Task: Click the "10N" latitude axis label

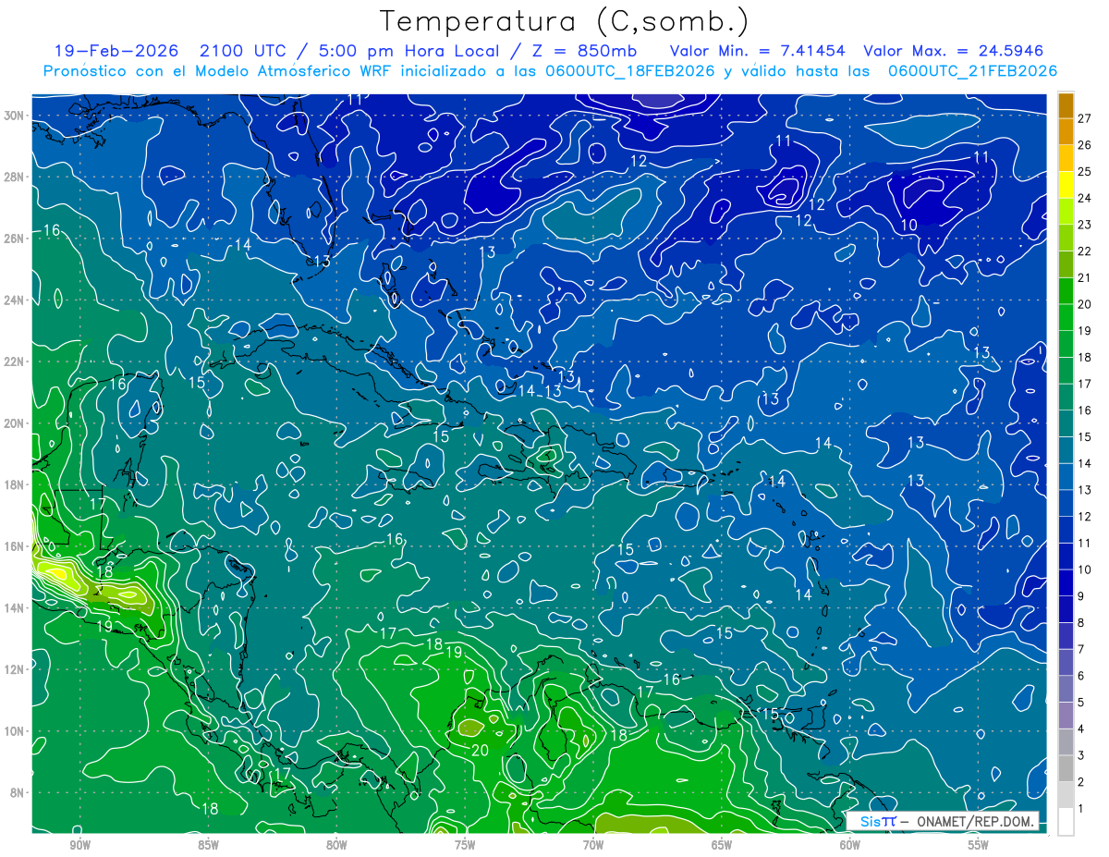Action: click(x=16, y=730)
